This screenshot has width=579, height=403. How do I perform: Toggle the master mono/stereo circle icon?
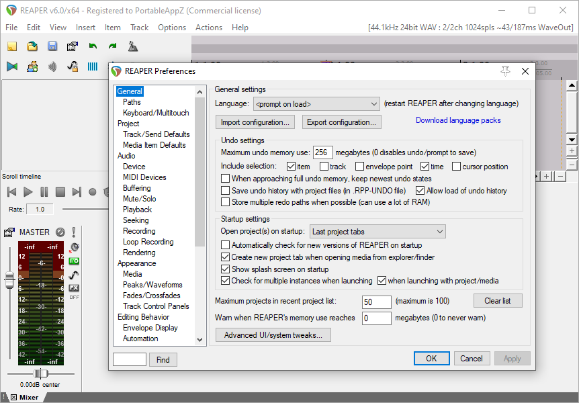coord(60,232)
